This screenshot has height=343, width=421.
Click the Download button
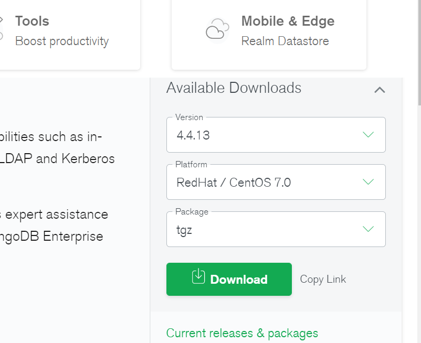tap(229, 279)
